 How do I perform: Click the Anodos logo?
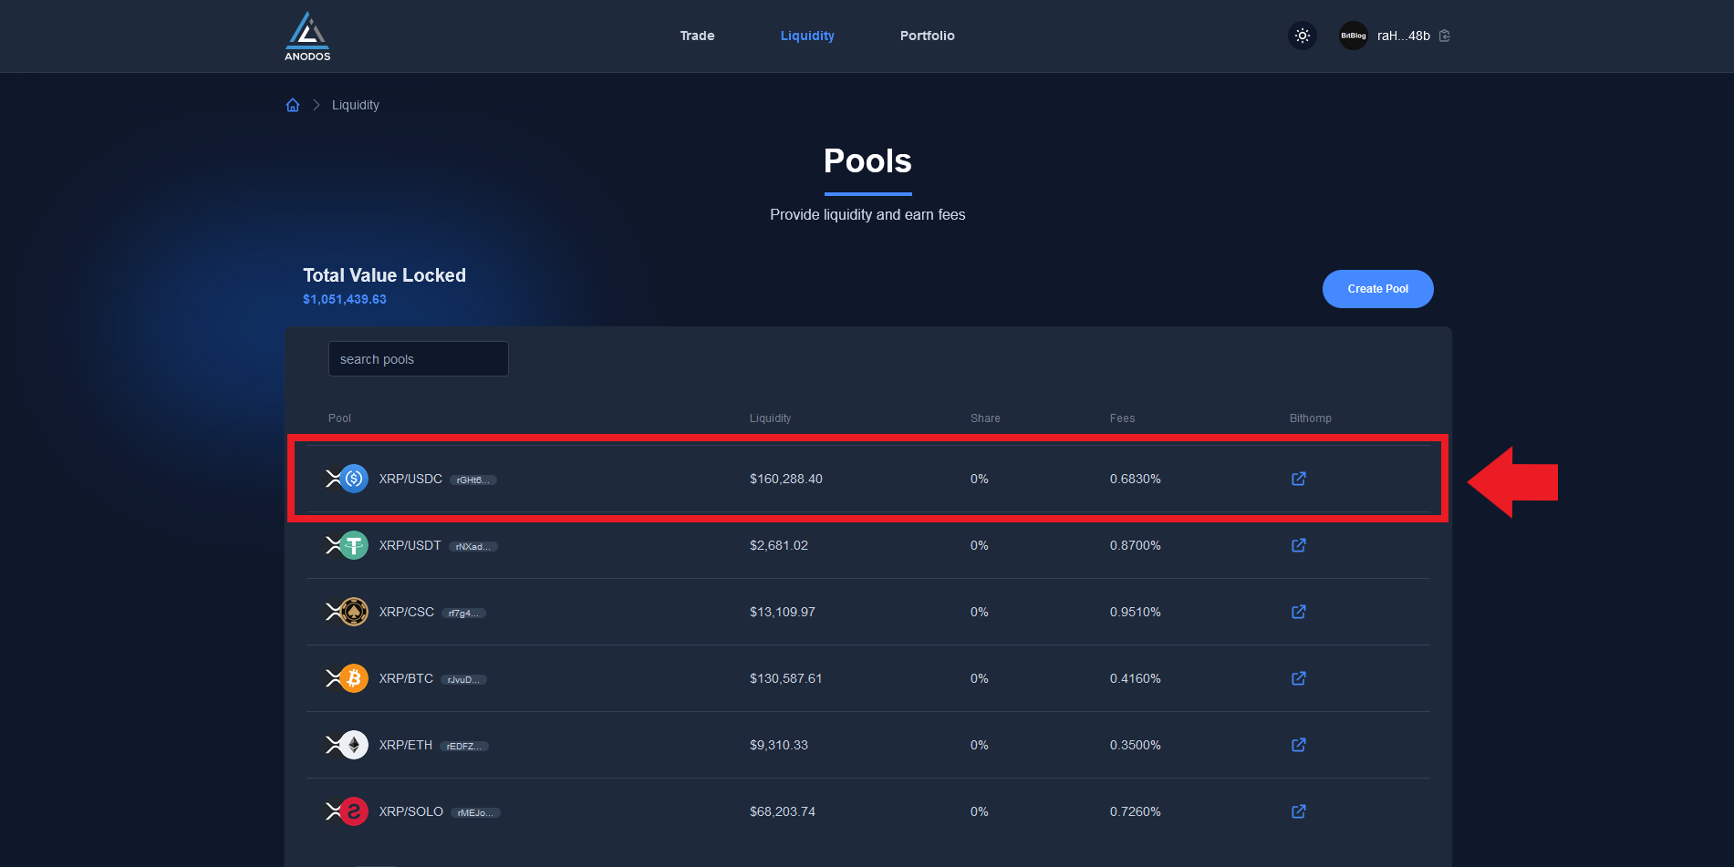(307, 36)
